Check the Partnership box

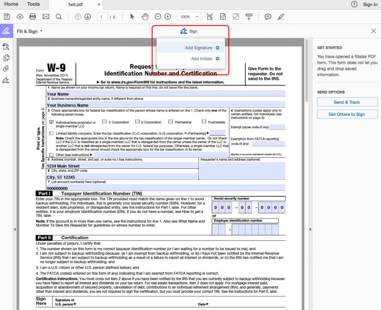point(171,121)
